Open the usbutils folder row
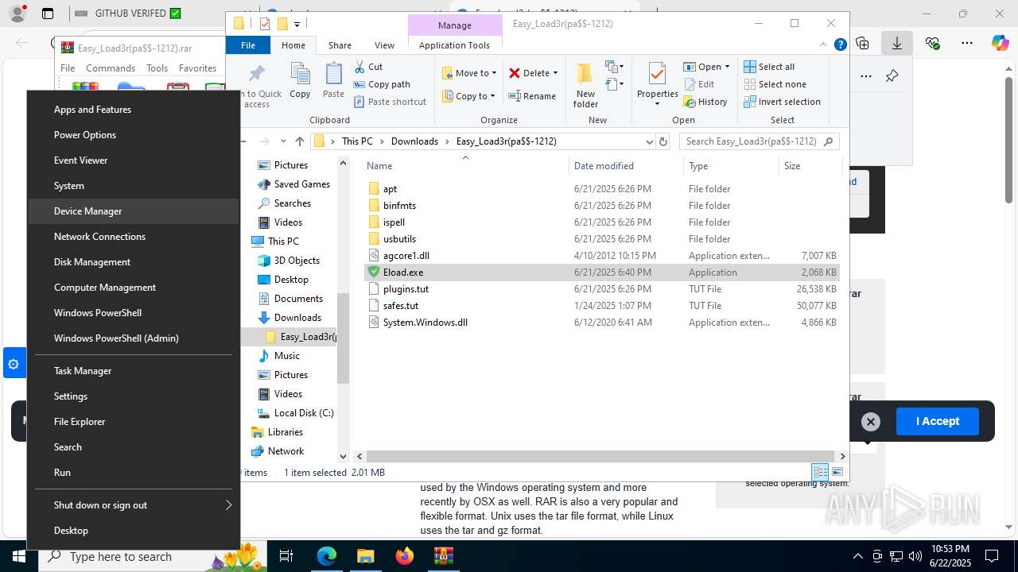Screen dimensions: 1018x572 pos(601,238)
